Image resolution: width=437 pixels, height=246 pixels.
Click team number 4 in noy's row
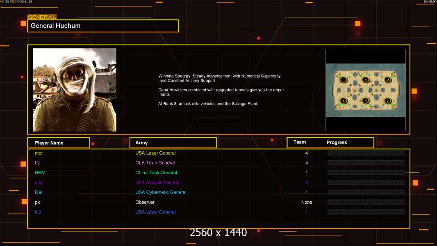click(307, 182)
